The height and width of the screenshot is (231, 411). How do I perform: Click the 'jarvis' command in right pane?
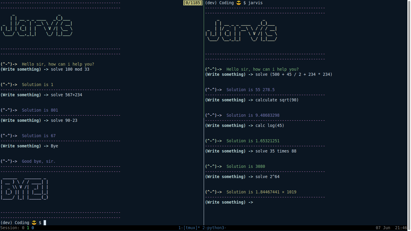(x=255, y=3)
